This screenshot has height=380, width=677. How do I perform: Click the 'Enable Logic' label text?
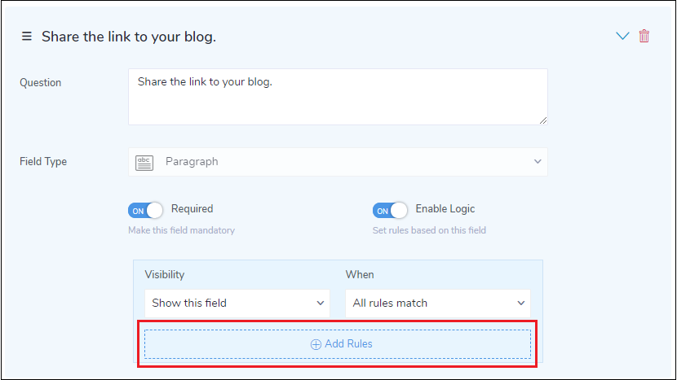[445, 209]
